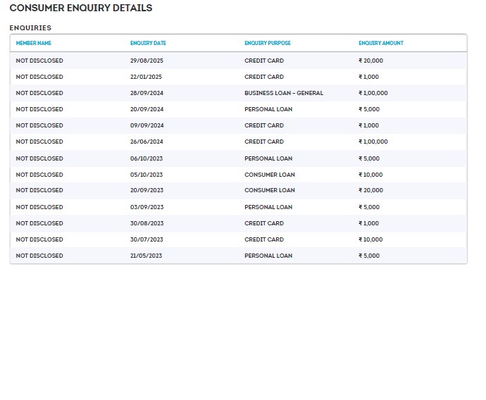Screen dimensions: 486x400
Task: Click the Enquiry Amount column header
Action: (381, 43)
